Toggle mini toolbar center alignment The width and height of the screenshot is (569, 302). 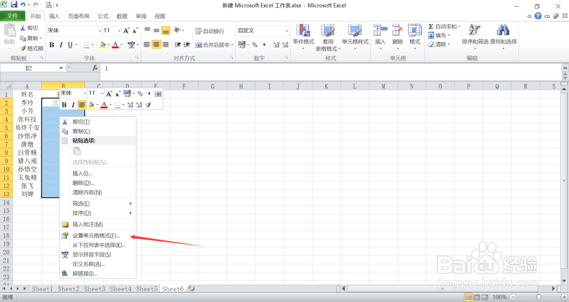pos(81,105)
